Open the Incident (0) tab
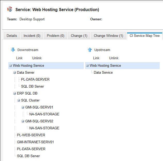 [x=32, y=36]
